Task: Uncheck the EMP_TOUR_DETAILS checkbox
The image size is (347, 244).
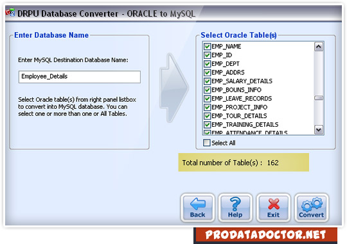Action: tap(207, 116)
